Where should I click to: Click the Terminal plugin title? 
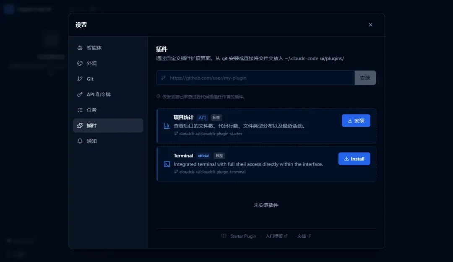(183, 156)
